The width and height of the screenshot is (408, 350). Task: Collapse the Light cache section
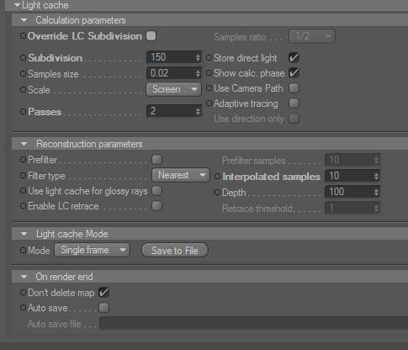17,5
